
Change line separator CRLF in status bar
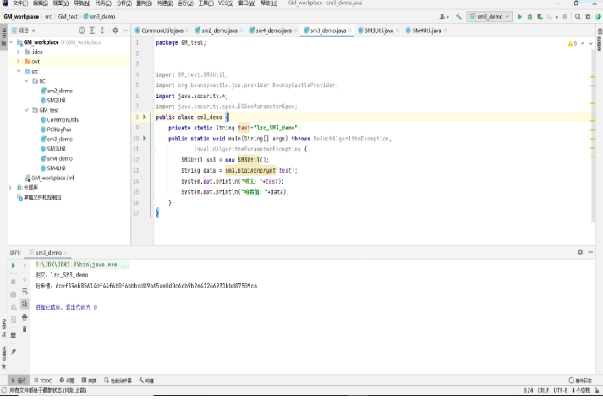(543, 391)
